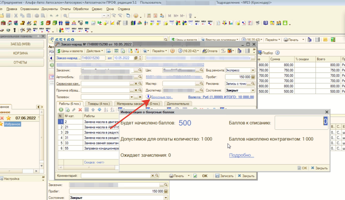Image resolution: width=345 pixels, height=200 pixels.
Task: Click the help question mark icon in order toolbar
Action: (x=172, y=51)
